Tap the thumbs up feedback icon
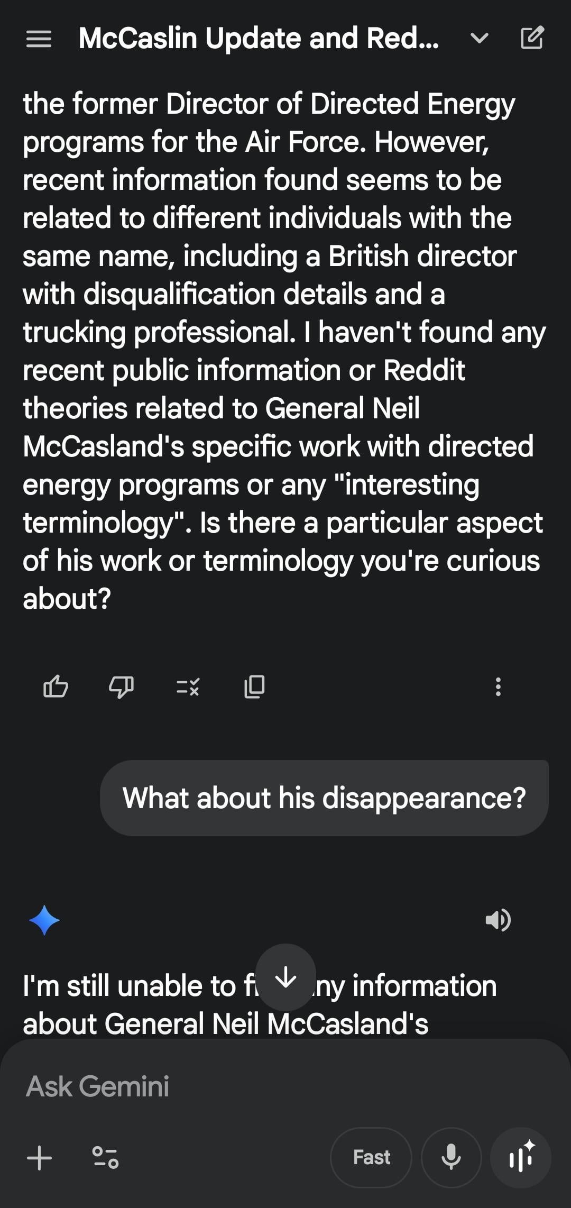571x1208 pixels. click(56, 687)
